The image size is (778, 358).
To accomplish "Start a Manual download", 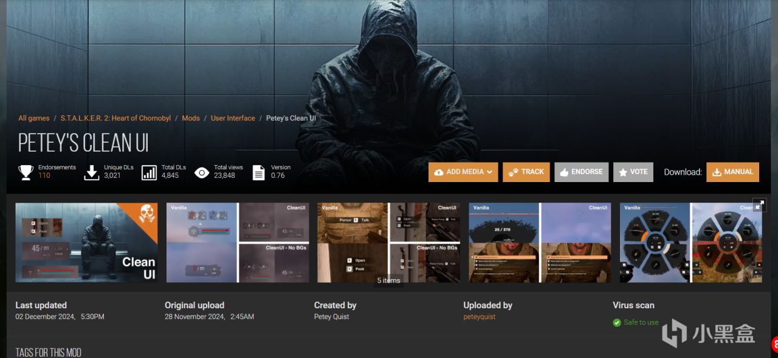I will 732,172.
